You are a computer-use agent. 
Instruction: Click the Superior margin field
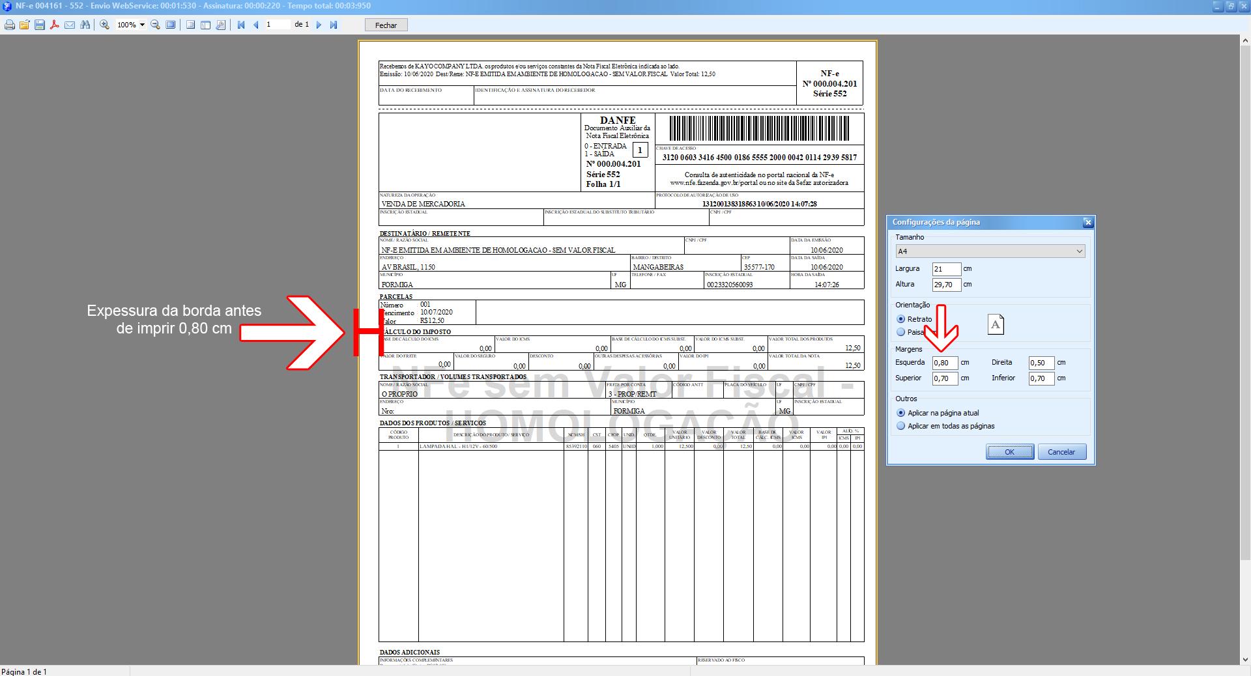(945, 378)
